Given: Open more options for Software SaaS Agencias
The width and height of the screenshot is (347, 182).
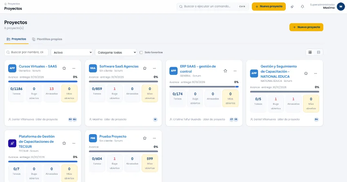Looking at the screenshot, I should pos(154,68).
